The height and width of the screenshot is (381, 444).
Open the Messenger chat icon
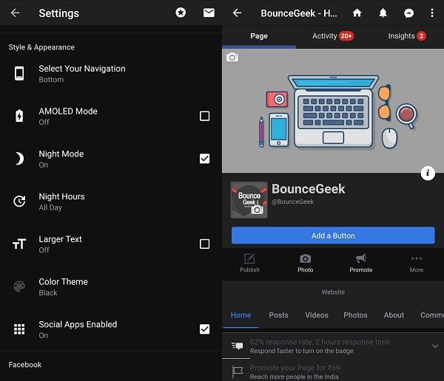click(x=408, y=13)
